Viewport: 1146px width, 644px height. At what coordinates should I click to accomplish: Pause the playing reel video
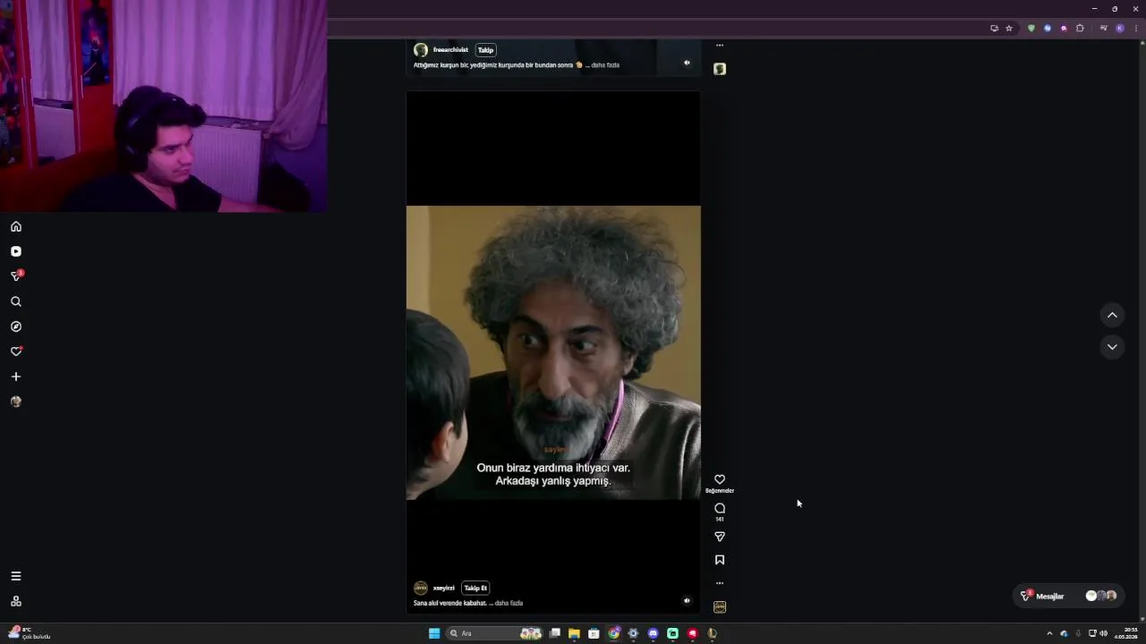click(553, 352)
